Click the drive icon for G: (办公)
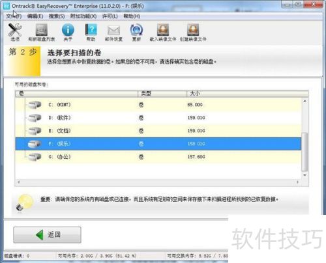The width and height of the screenshot is (326, 263). coord(35,157)
